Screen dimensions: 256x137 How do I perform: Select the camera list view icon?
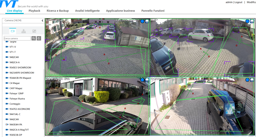pos(13,31)
